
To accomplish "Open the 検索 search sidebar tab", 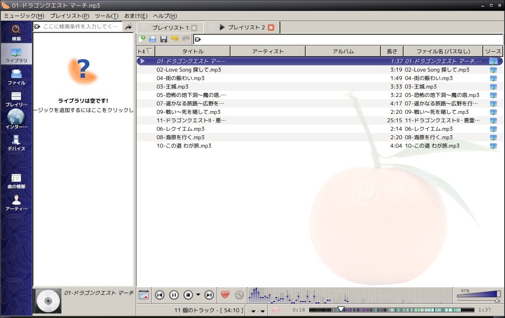I will (16, 32).
